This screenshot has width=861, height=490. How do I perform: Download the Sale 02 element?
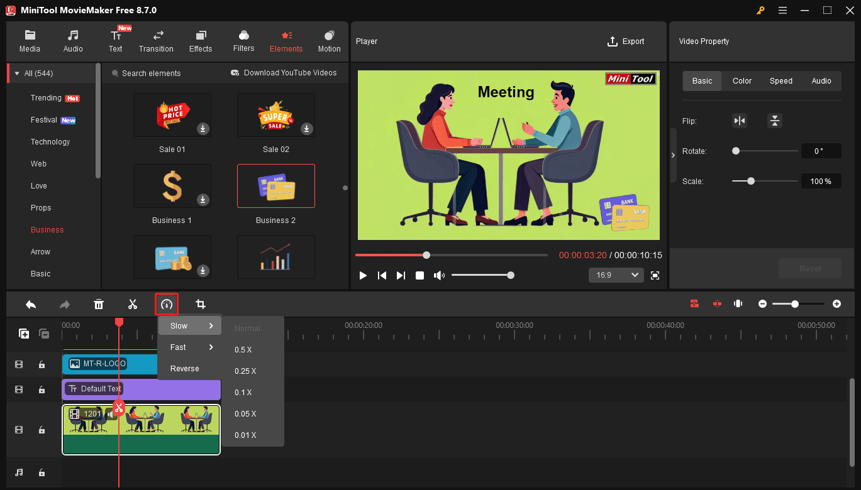(x=306, y=129)
